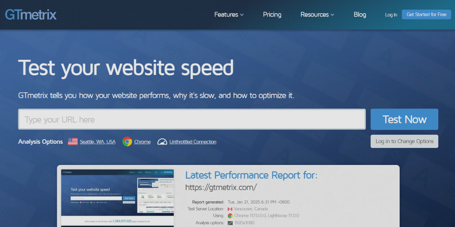Click the United States flag icon
Image resolution: width=455 pixels, height=227 pixels.
coord(73,141)
